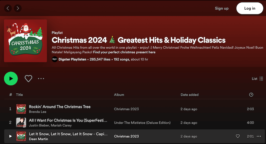Click the Sign up button
Image resolution: width=266 pixels, height=144 pixels.
tap(221, 8)
